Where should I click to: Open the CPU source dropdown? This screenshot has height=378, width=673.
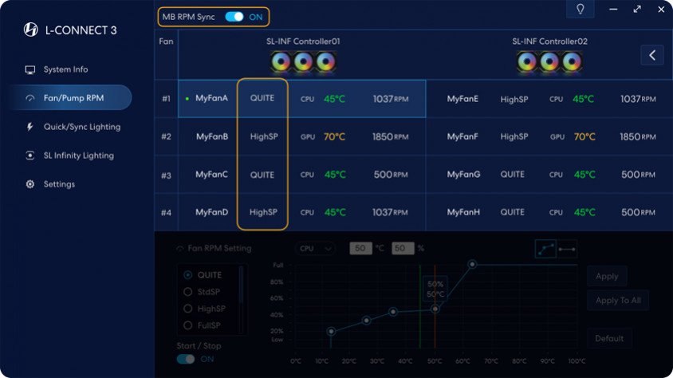pos(317,249)
